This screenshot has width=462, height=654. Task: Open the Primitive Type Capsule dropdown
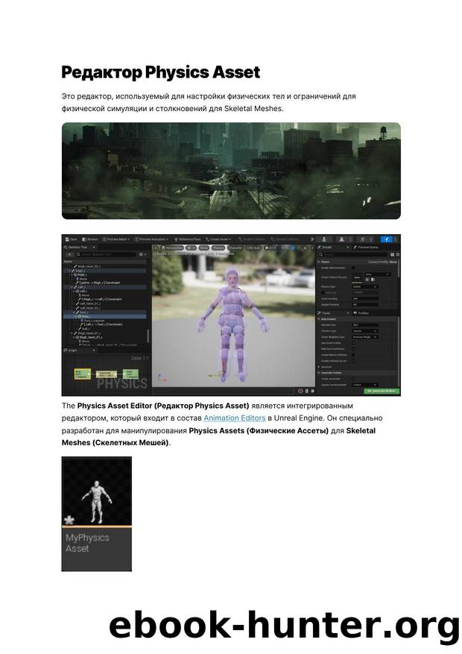pyautogui.click(x=365, y=331)
